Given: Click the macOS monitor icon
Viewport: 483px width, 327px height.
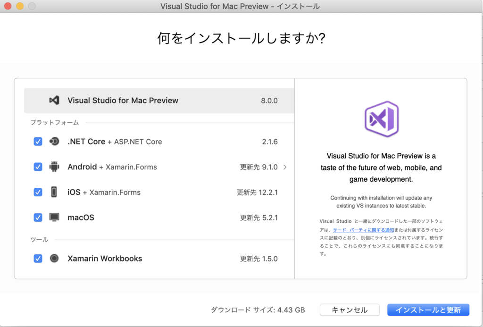Looking at the screenshot, I should 54,217.
